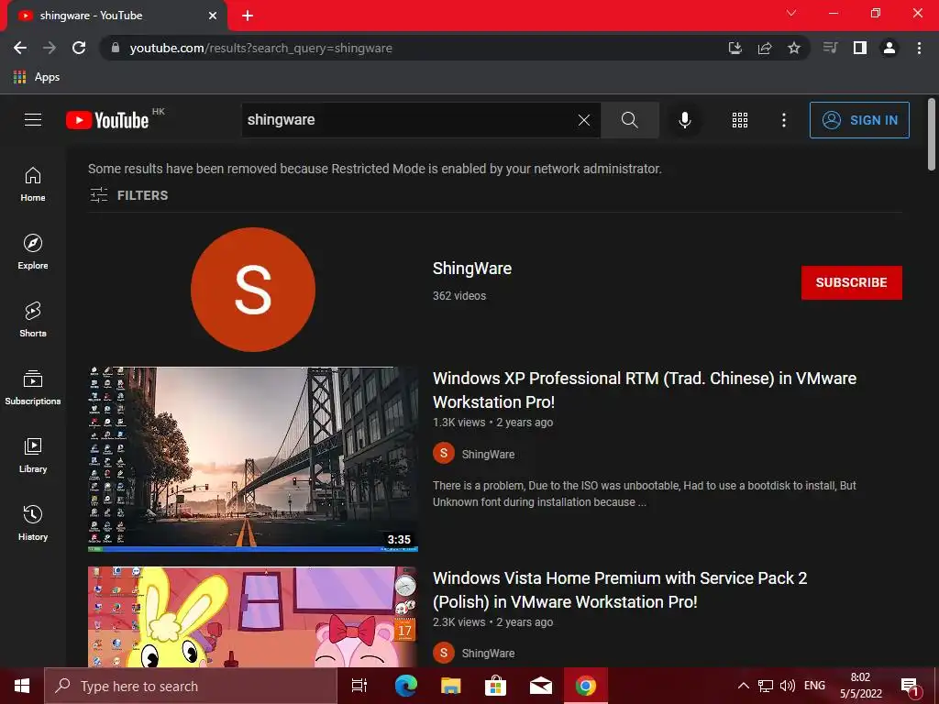Image resolution: width=939 pixels, height=704 pixels.
Task: Open a new Chrome tab
Action: tap(248, 16)
